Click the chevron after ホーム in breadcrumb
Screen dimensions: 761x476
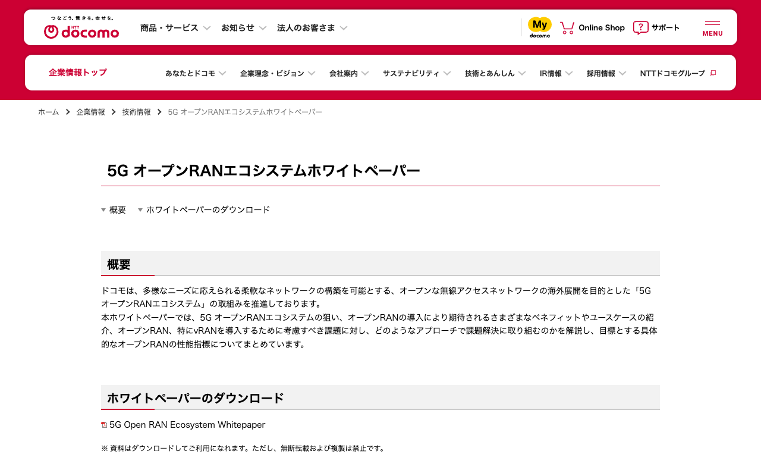(x=68, y=112)
